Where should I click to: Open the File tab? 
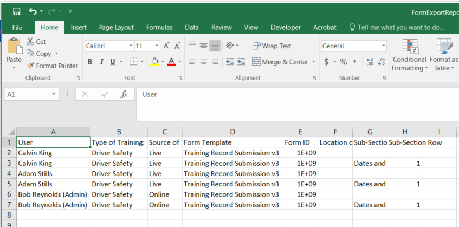[17, 28]
